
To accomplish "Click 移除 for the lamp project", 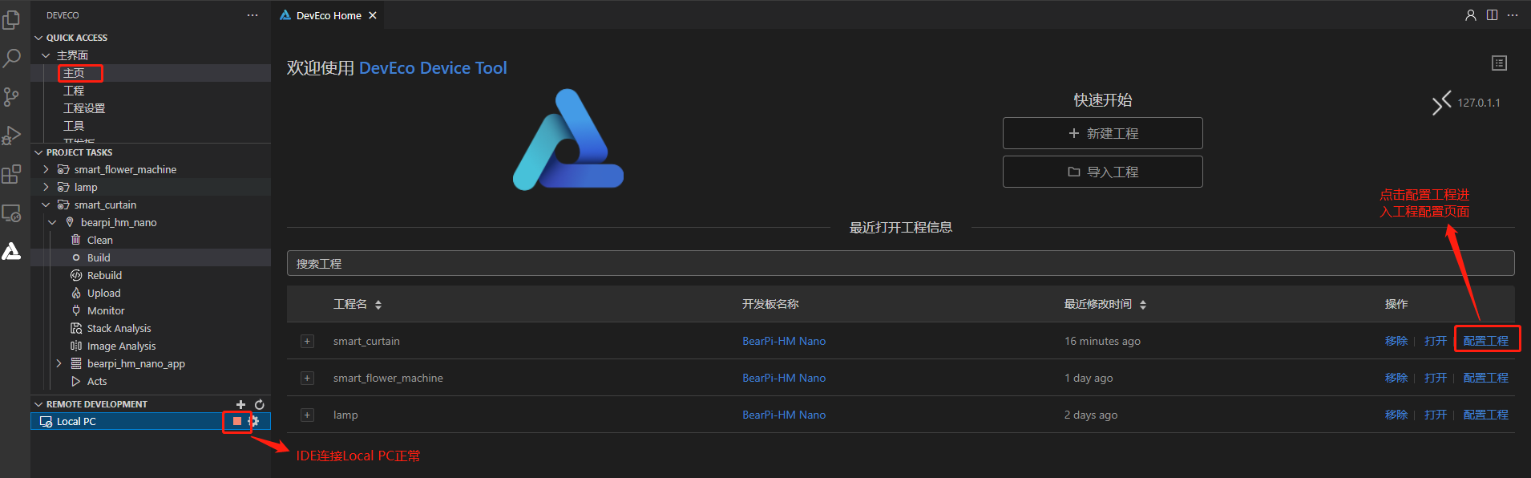I will [1396, 415].
